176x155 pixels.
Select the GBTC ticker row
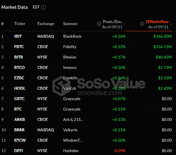coord(87,99)
